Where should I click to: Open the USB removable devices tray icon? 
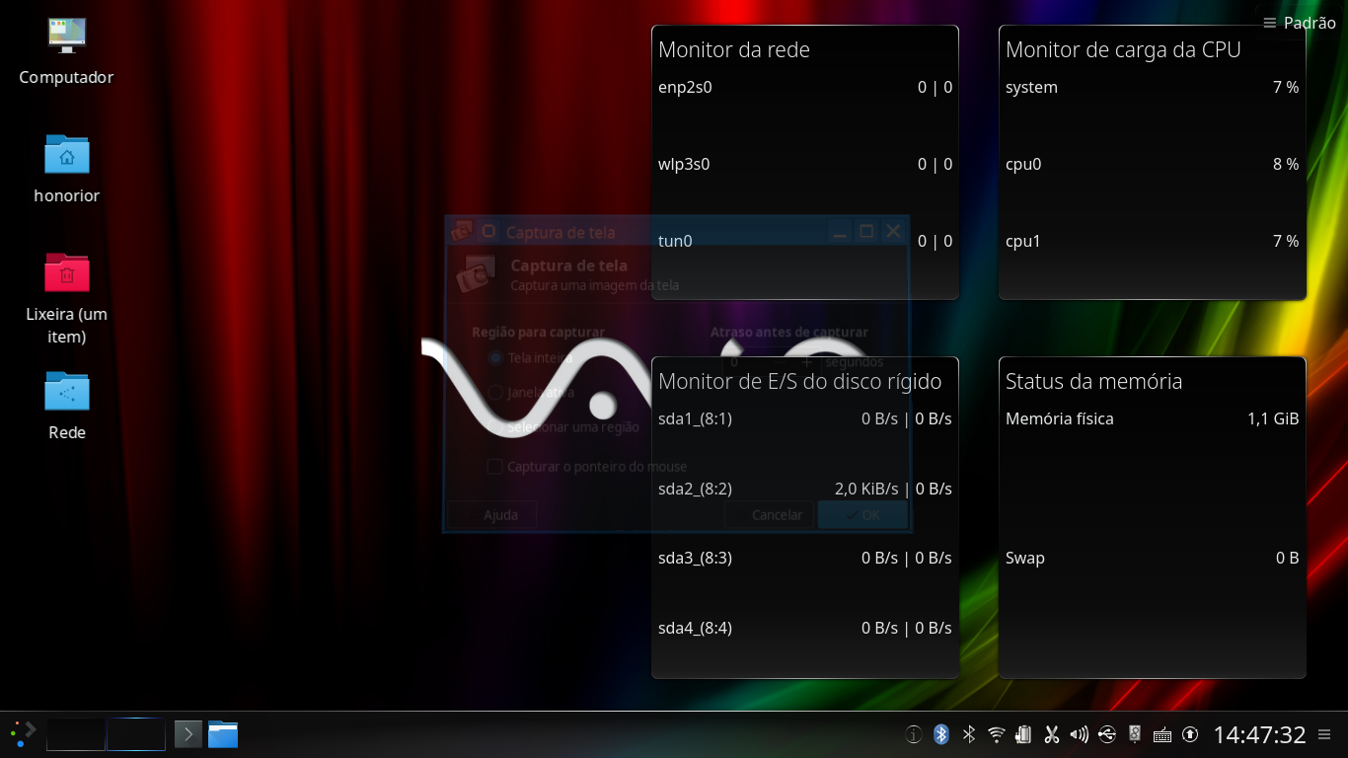(1106, 734)
